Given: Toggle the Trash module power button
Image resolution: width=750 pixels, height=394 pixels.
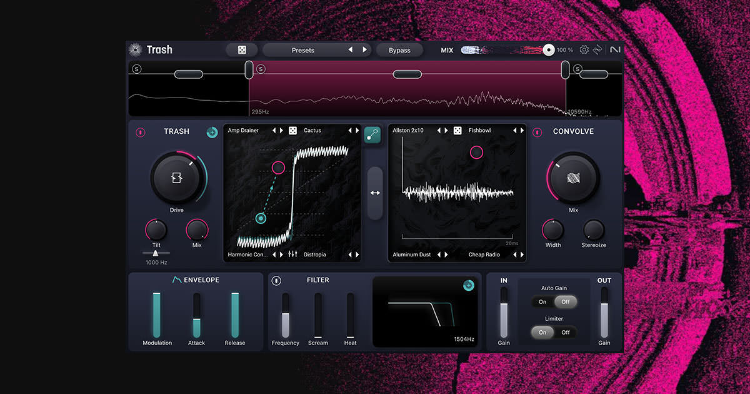Looking at the screenshot, I should point(140,132).
